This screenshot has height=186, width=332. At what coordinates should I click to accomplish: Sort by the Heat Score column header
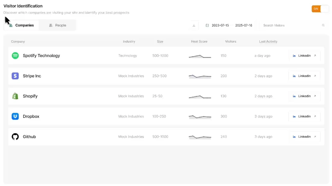pyautogui.click(x=199, y=42)
